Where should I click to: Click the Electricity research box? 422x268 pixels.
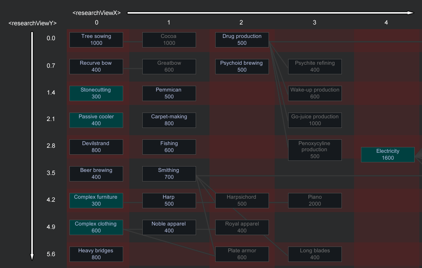point(387,155)
